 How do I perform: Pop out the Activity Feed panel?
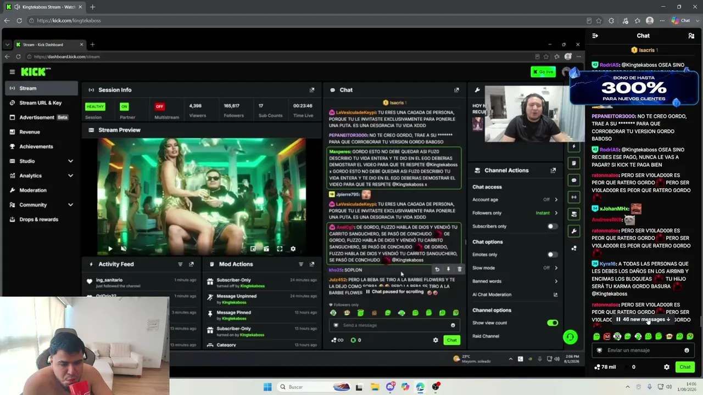(x=191, y=264)
